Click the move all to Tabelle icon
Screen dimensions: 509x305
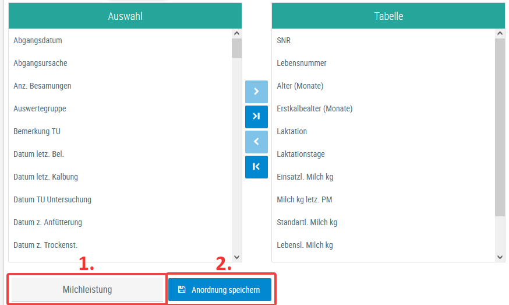pyautogui.click(x=256, y=117)
